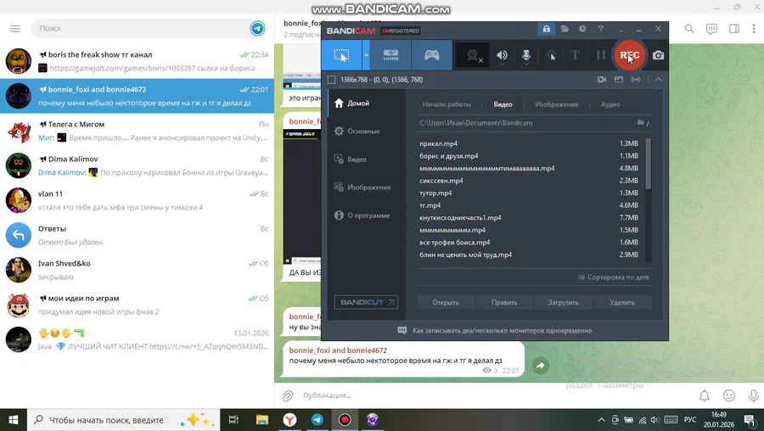The width and height of the screenshot is (764, 431).
Task: Select file борис и друзя.mp4
Action: (529, 156)
